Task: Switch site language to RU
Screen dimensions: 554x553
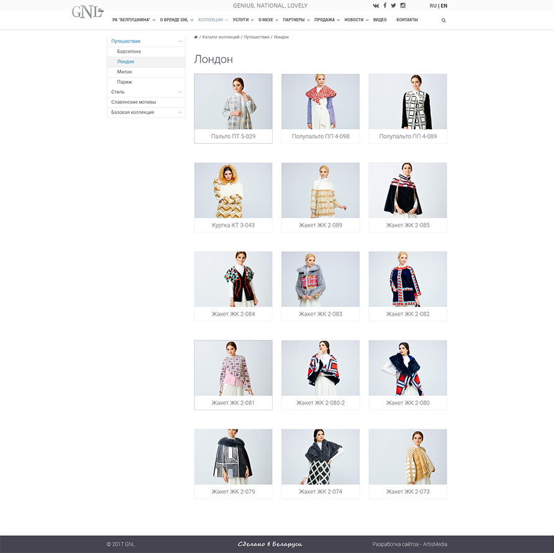Action: coord(433,6)
